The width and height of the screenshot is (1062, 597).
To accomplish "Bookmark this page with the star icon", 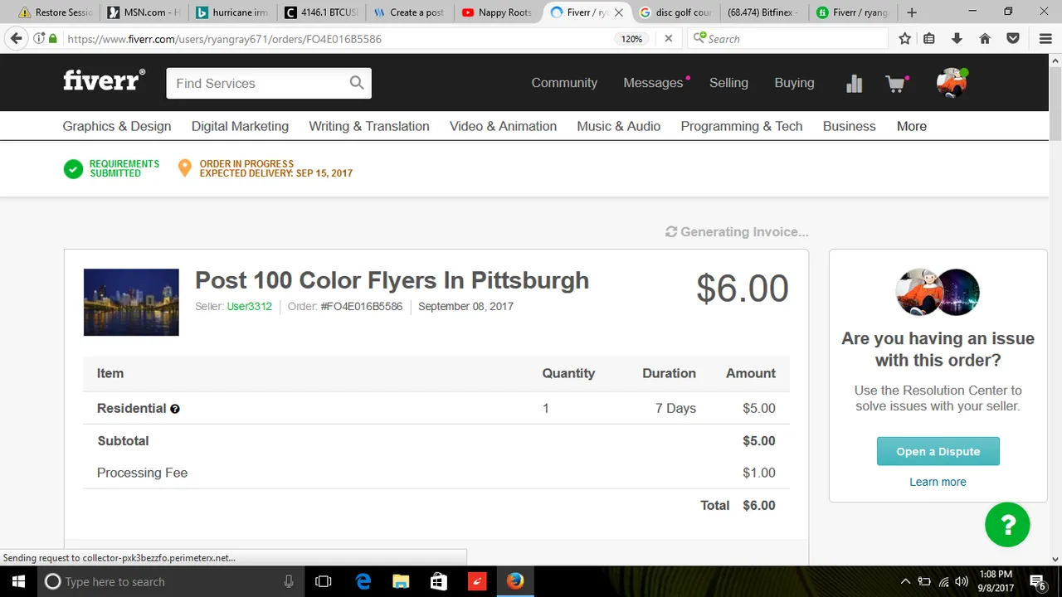I will [x=905, y=38].
